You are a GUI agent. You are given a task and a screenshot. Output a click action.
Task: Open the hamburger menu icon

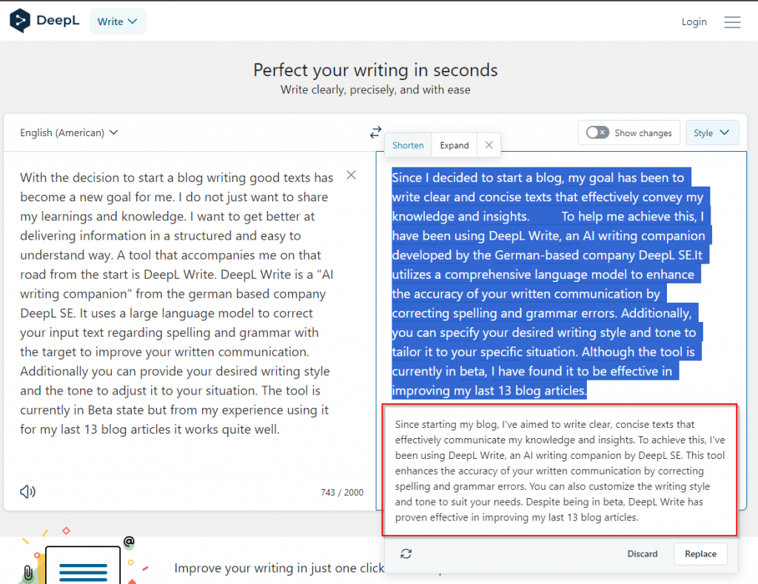[732, 22]
